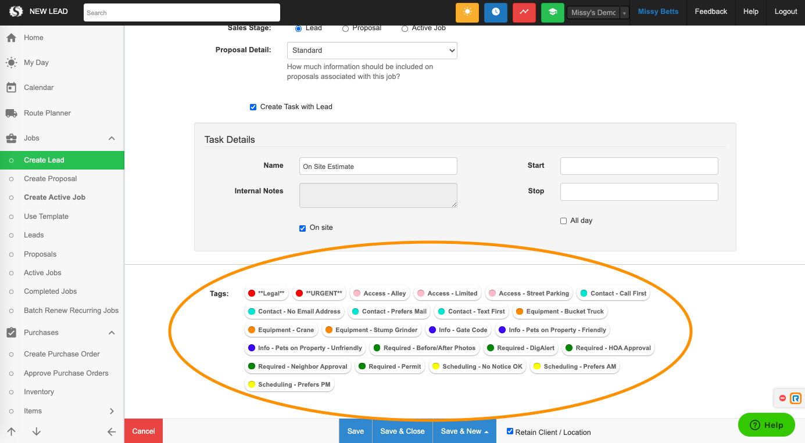Image resolution: width=805 pixels, height=443 pixels.
Task: Expand the Items sidebar section
Action: click(112, 411)
